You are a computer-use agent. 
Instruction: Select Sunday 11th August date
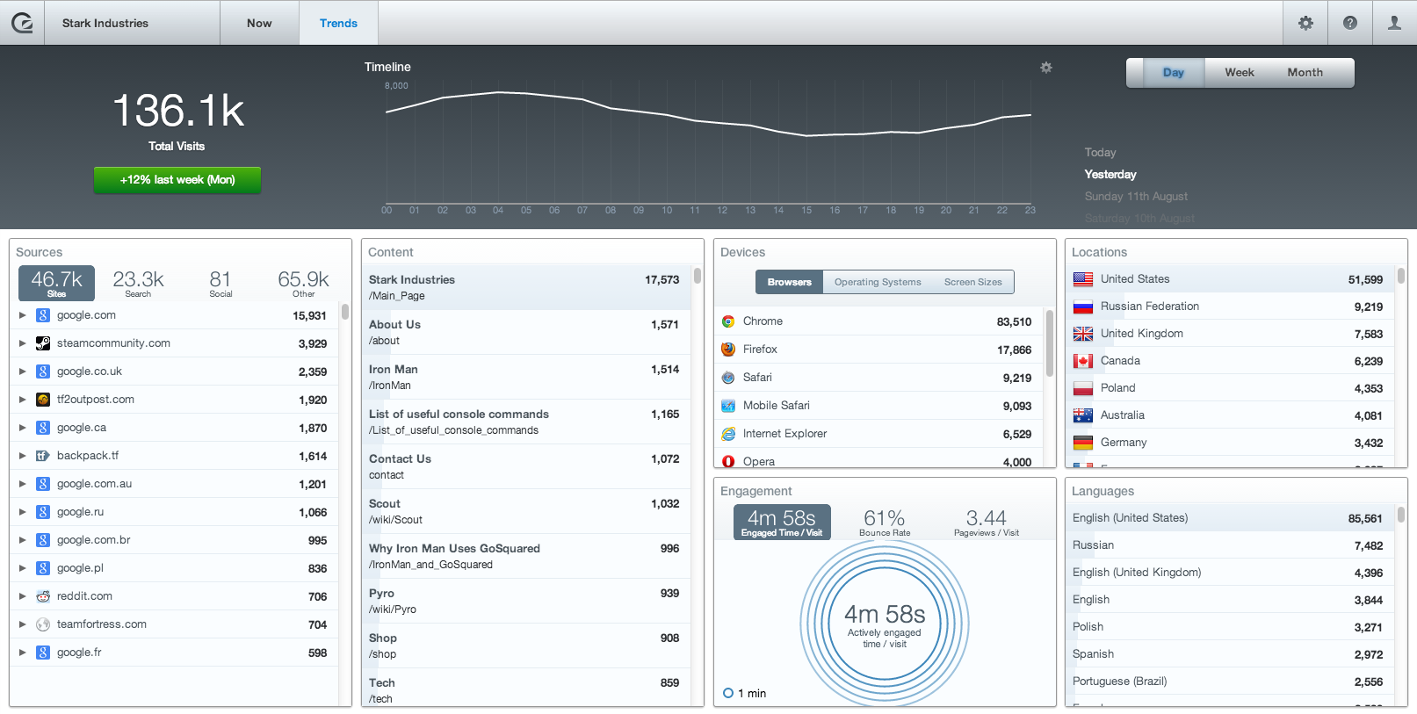[x=1135, y=197]
